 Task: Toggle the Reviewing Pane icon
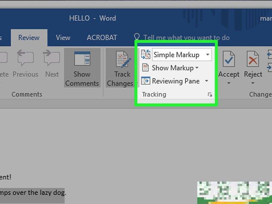click(145, 81)
